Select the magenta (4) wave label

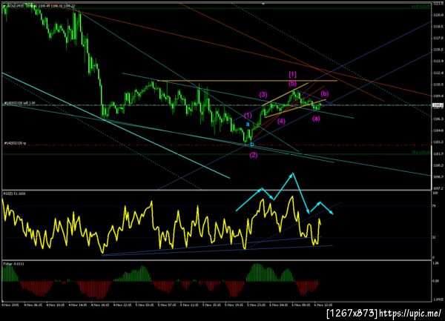(281, 122)
